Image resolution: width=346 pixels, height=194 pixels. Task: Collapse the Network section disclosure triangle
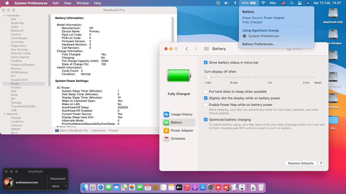[x=5, y=114]
